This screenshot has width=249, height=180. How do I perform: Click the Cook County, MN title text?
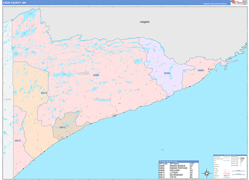[x=14, y=2]
